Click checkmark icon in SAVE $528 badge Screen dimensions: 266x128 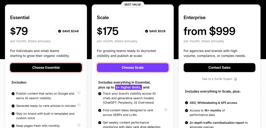147,31
